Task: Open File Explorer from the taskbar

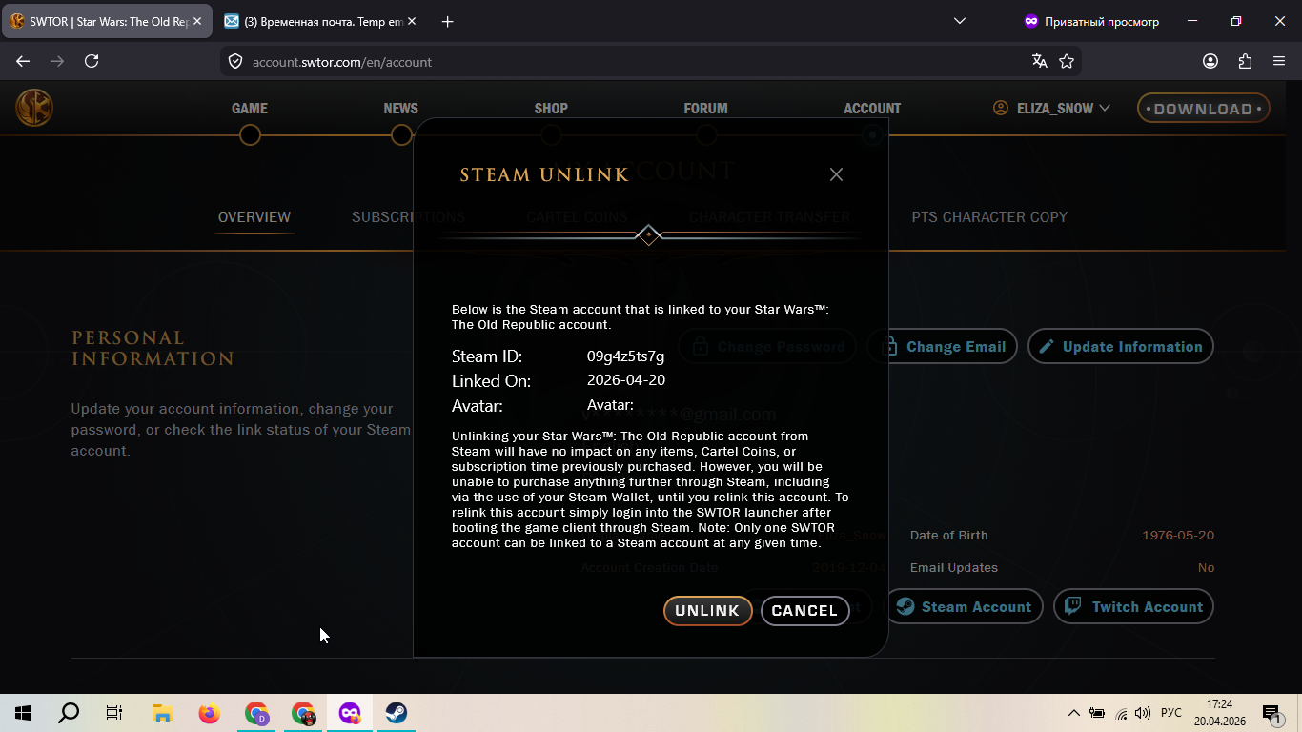Action: tap(162, 713)
